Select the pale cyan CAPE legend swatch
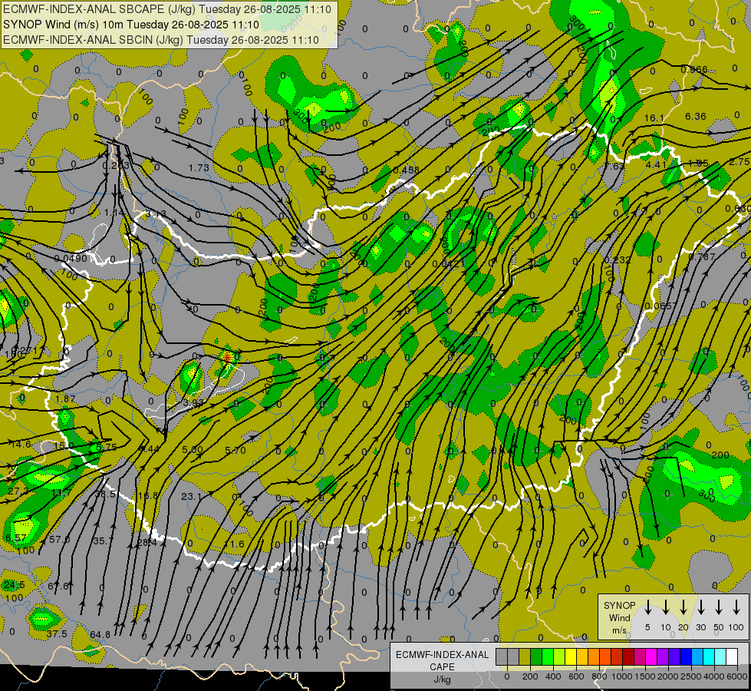Viewport: 751px width, 691px height. point(720,656)
